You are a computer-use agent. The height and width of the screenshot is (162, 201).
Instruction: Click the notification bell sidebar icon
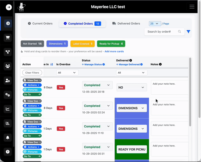[x=8, y=137]
